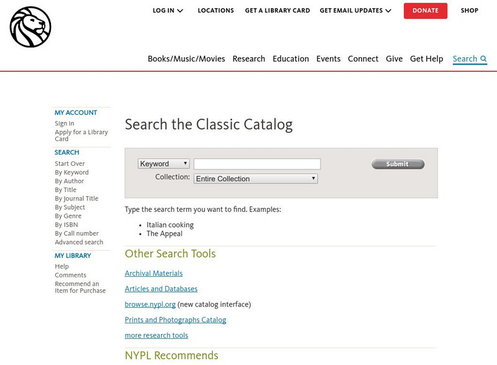Screen dimensions: 497x365
Task: Open the Get Help menu
Action: tap(427, 59)
